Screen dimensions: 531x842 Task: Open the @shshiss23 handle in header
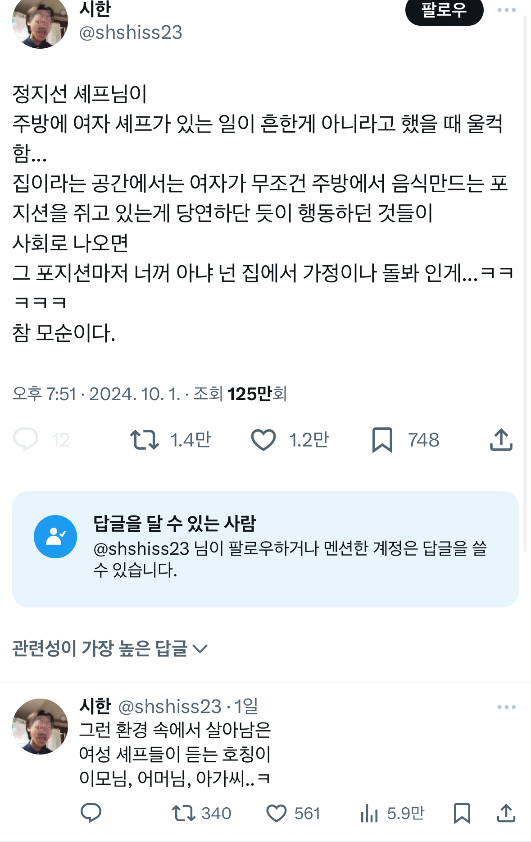pos(131,32)
